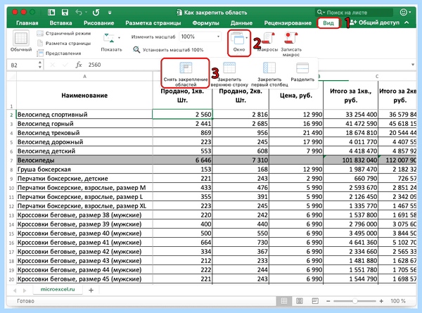
Task: Select the microexcel.ru sheet tab
Action: 58,290
